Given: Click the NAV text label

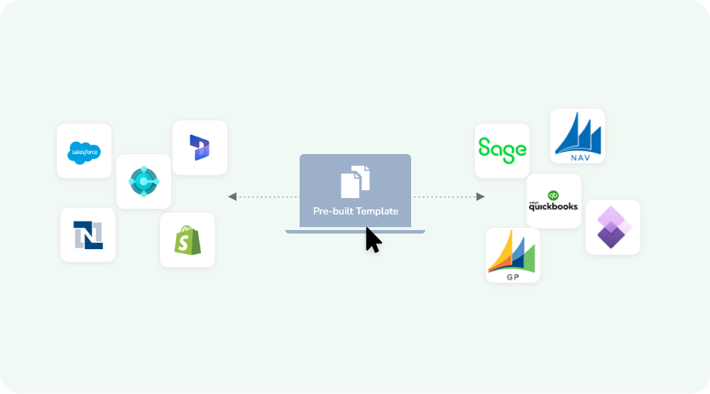Looking at the screenshot, I should click(577, 158).
